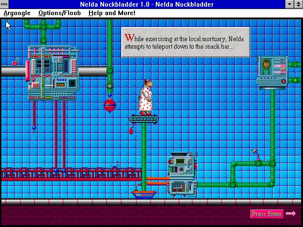Click the small desk lamp on green pipe

(x=256, y=155)
